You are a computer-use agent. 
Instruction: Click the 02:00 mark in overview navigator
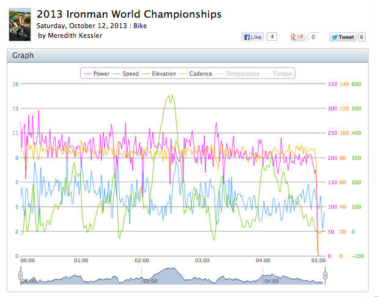(150, 282)
